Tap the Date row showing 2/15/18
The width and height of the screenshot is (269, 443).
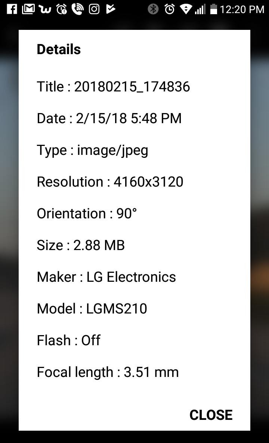point(109,119)
